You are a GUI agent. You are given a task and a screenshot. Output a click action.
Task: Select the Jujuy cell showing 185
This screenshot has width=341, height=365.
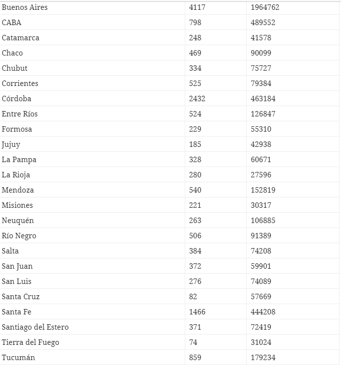[195, 144]
